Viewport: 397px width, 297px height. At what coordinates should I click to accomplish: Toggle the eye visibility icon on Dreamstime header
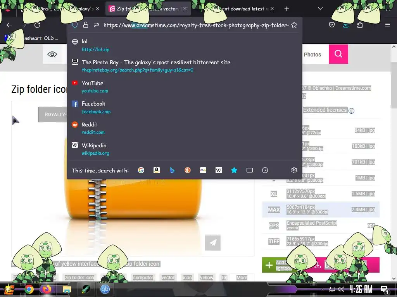(52, 54)
